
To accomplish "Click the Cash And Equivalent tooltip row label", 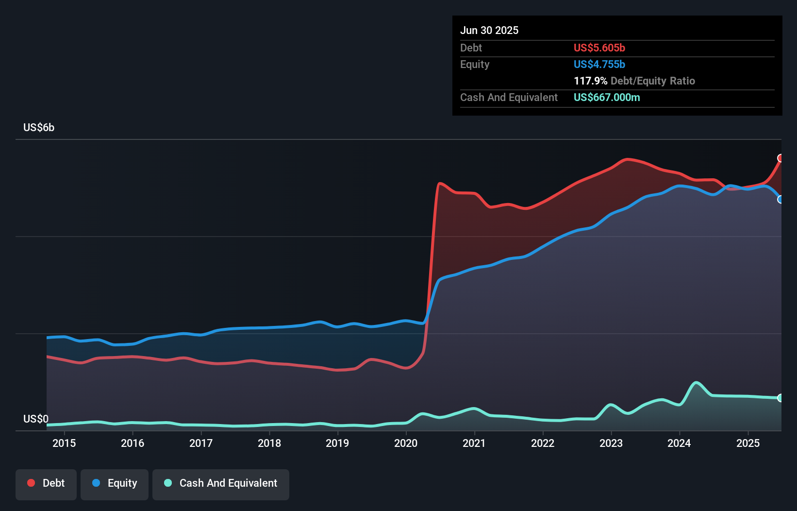I will [x=509, y=97].
